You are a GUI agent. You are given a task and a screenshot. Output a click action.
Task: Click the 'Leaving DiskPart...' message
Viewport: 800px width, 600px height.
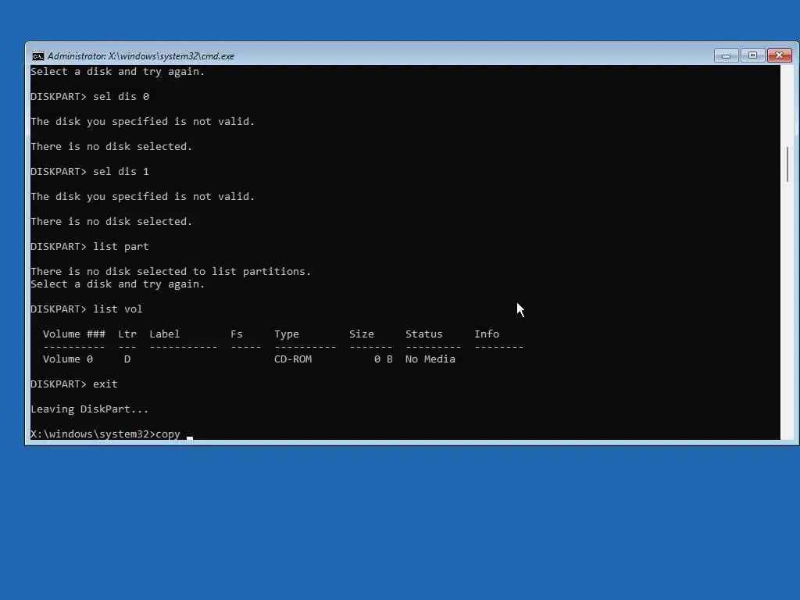90,409
